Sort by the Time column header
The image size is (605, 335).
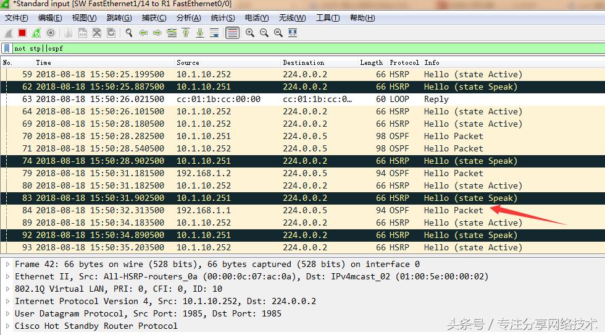[x=104, y=62]
